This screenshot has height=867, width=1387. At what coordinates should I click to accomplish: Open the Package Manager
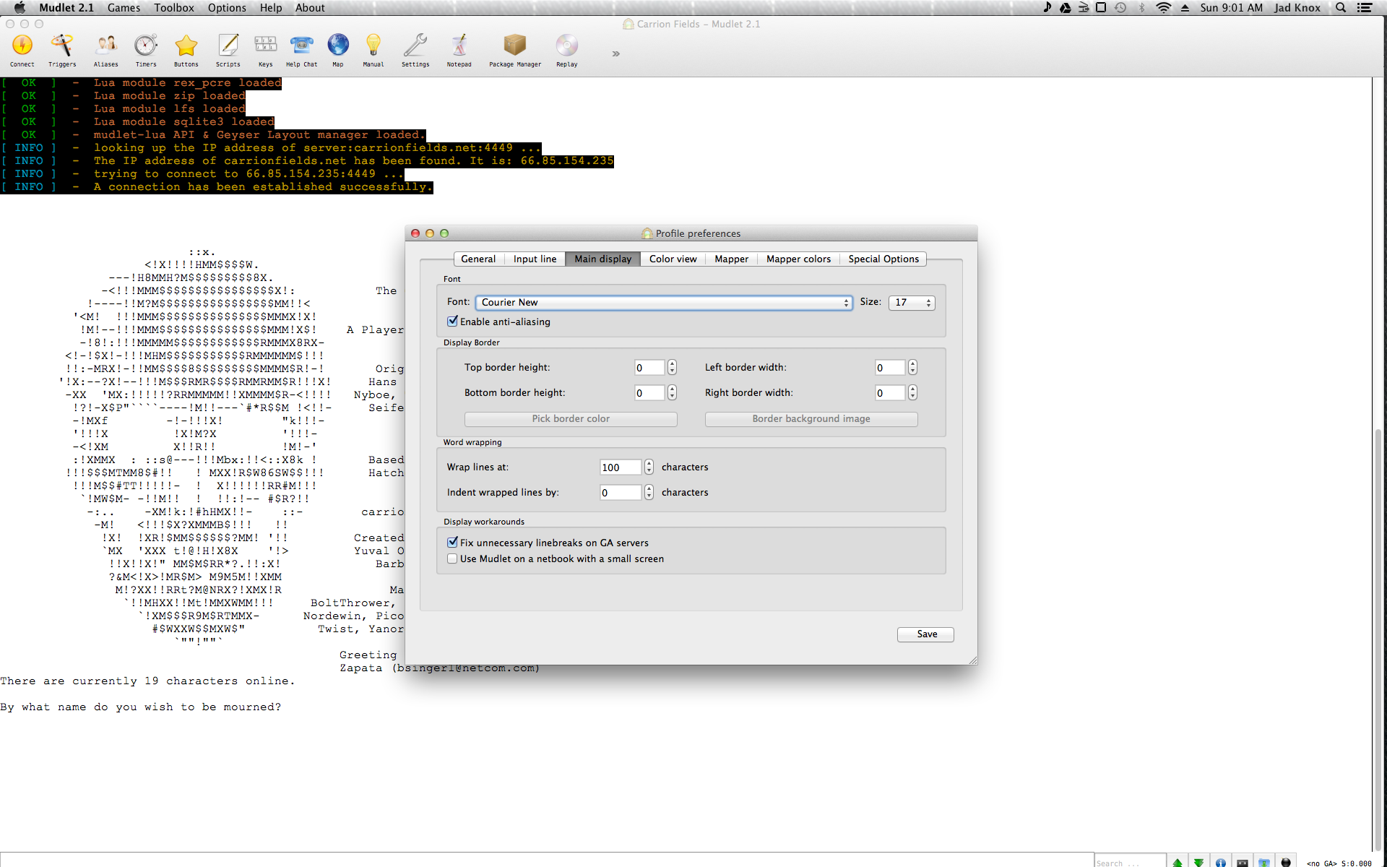coord(515,51)
